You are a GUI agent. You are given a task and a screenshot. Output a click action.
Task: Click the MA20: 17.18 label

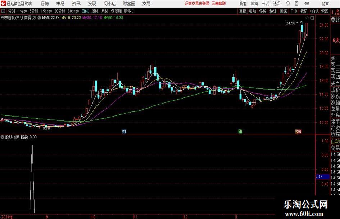tap(92, 18)
